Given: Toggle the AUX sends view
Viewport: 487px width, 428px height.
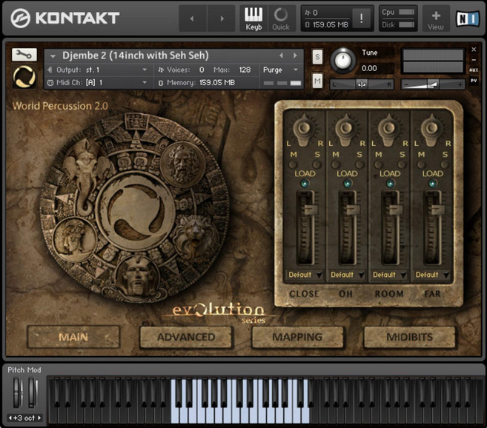Looking at the screenshot, I should click(474, 70).
